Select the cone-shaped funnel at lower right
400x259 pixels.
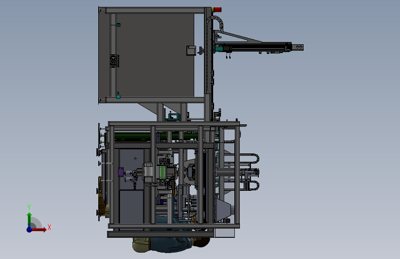[223, 210]
